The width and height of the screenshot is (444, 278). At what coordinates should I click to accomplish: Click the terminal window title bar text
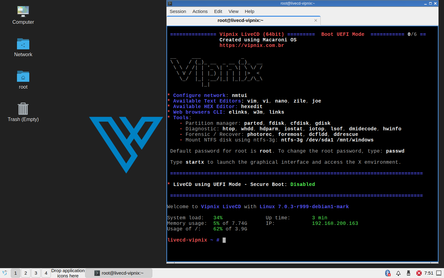pyautogui.click(x=298, y=3)
